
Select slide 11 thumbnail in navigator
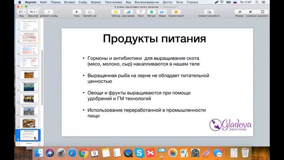[x=29, y=74]
